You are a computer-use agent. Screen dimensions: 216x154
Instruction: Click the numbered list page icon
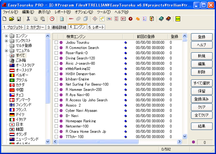pos(145,19)
